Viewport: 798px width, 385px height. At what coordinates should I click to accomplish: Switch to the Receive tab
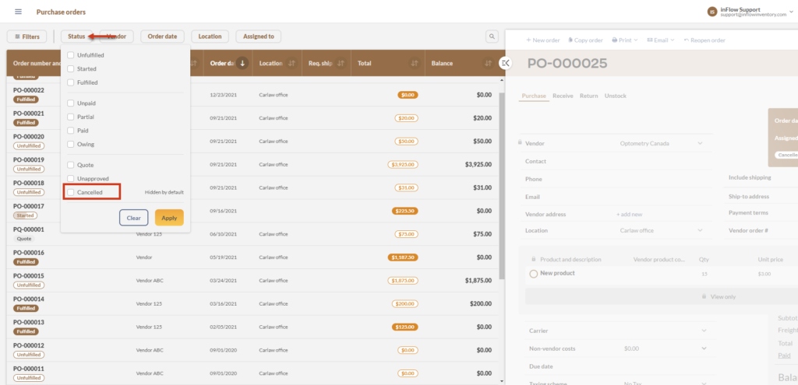[x=563, y=96]
